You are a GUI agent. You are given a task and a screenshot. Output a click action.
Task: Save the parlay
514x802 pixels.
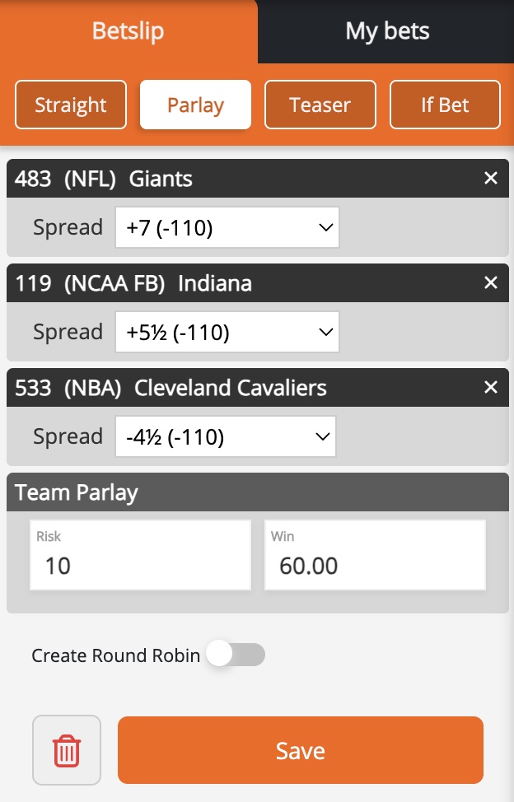[x=300, y=750]
